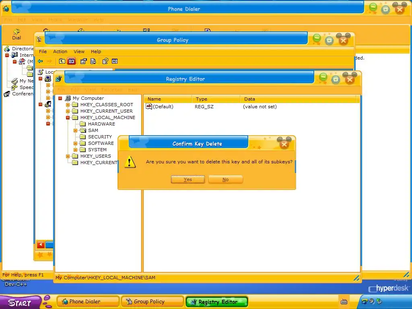The width and height of the screenshot is (412, 309).
Task: Switch to Phone Dialer from the taskbar
Action: pos(88,302)
